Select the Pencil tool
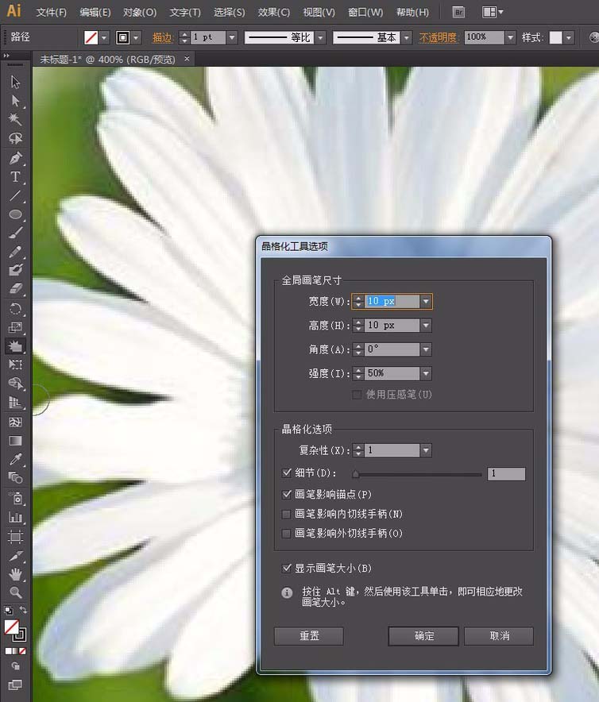The height and width of the screenshot is (702, 599). [x=15, y=252]
